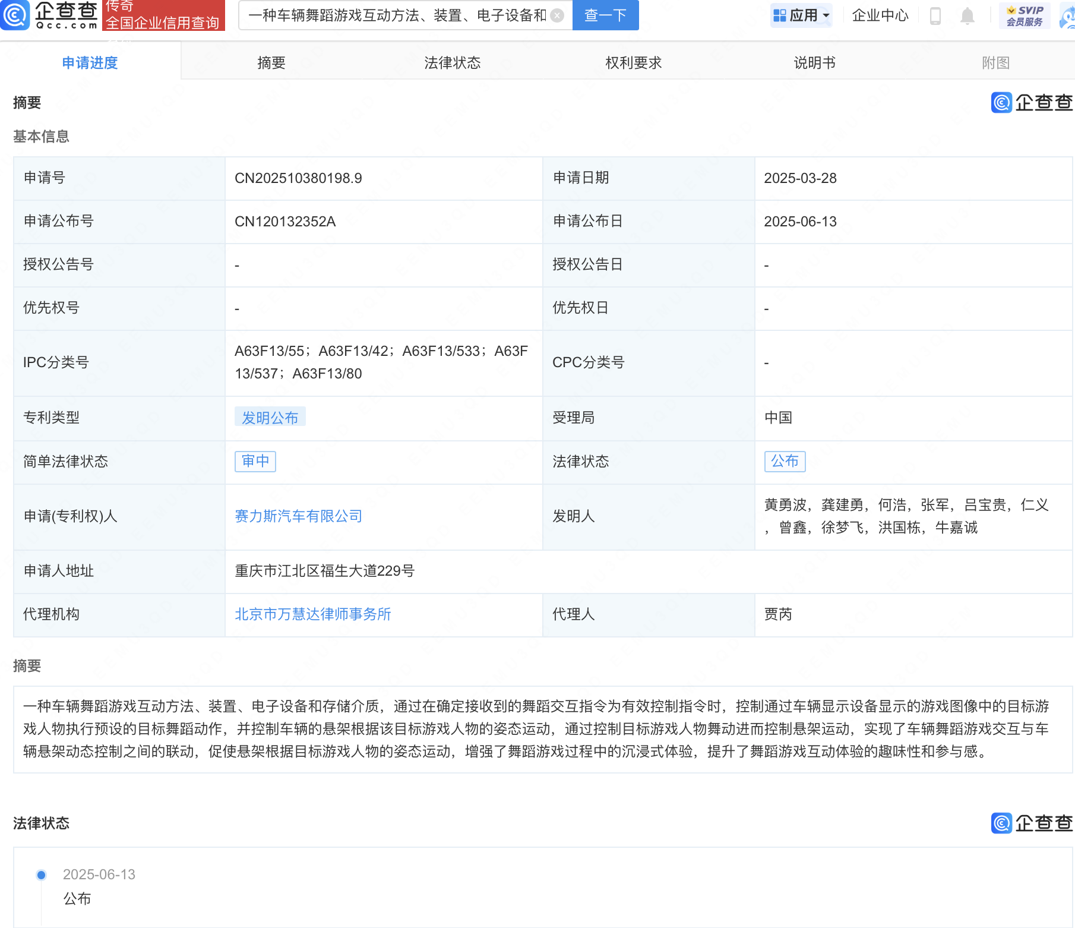
Task: Select agent name 贾芮
Action: 778,614
